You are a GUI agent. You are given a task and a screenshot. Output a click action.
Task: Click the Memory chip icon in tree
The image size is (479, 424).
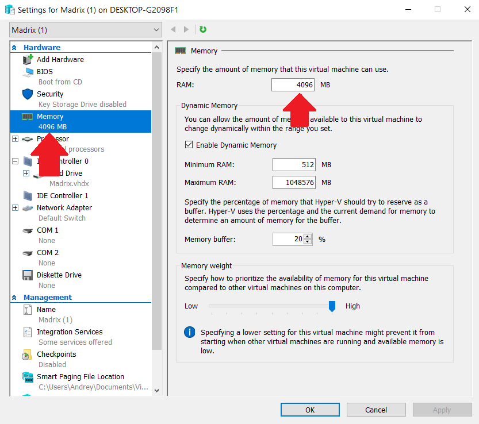(x=27, y=117)
